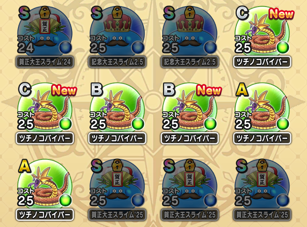This screenshot has width=307, height=227.
Task: Click the first 記念大王スライム2.5 name label
Action: pos(117,62)
